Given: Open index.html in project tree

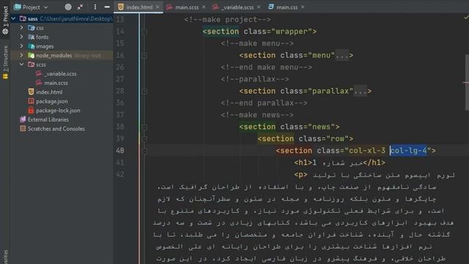Looking at the screenshot, I should [x=49, y=92].
